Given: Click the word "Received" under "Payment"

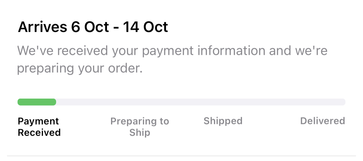Looking at the screenshot, I should (x=39, y=132).
